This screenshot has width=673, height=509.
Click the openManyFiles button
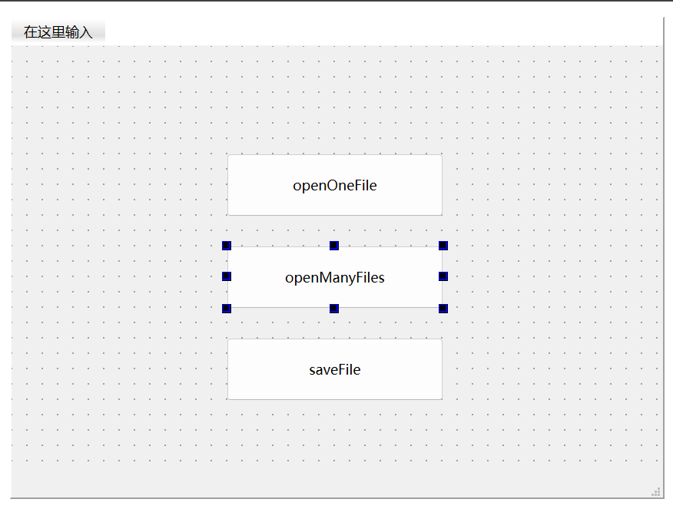point(335,277)
